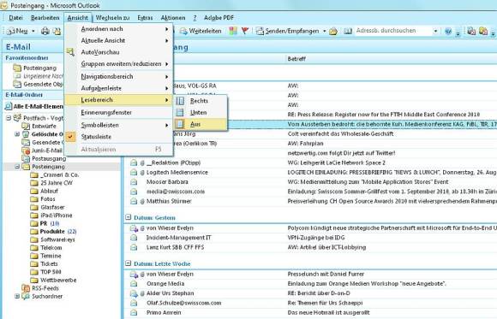Viewport: 497px width, 319px height.
Task: Click the blue help icon
Action: (x=448, y=31)
